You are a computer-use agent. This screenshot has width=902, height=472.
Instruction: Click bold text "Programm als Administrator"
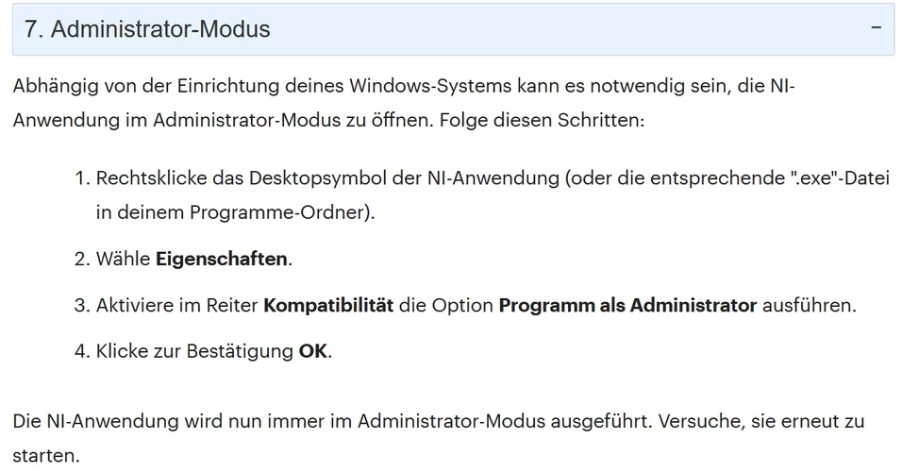(627, 305)
